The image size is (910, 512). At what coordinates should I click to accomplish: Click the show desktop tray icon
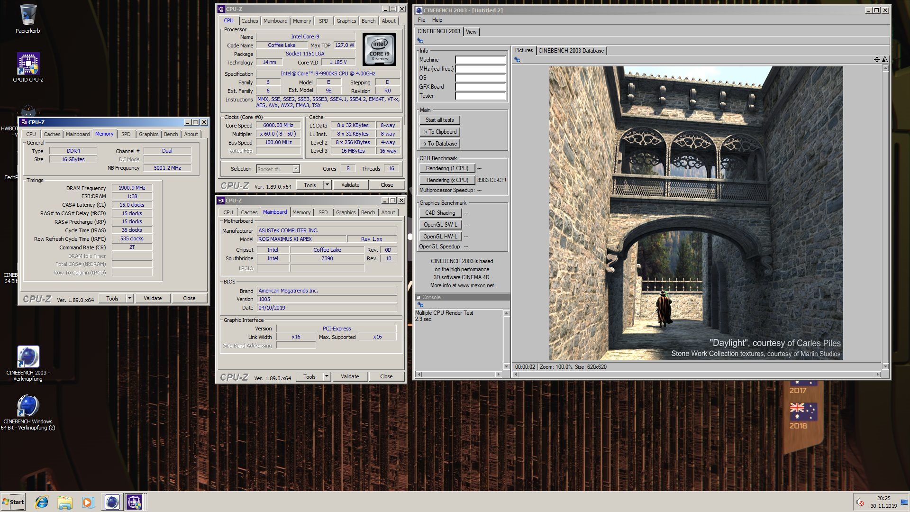click(904, 503)
